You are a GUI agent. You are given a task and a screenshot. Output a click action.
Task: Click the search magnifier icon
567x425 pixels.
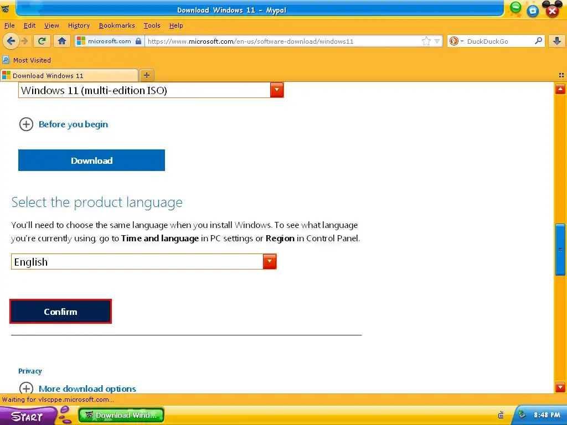[538, 41]
